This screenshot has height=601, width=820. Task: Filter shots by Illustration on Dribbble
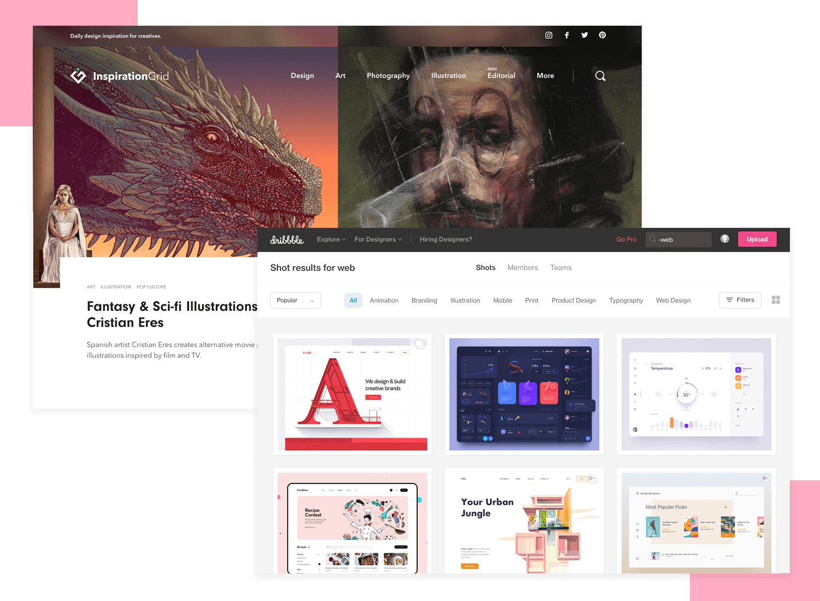(465, 300)
